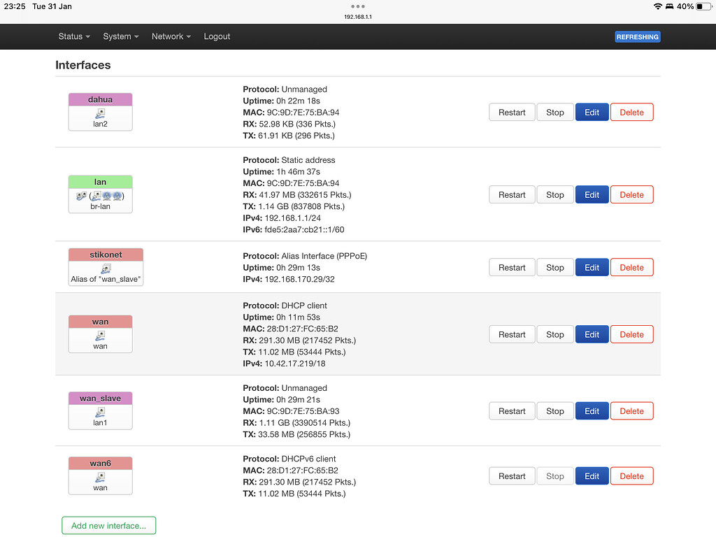Restart the wan interface
Screen dimensions: 716x537
pyautogui.click(x=512, y=334)
